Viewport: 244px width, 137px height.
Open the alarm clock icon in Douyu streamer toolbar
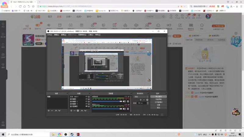[60, 25]
